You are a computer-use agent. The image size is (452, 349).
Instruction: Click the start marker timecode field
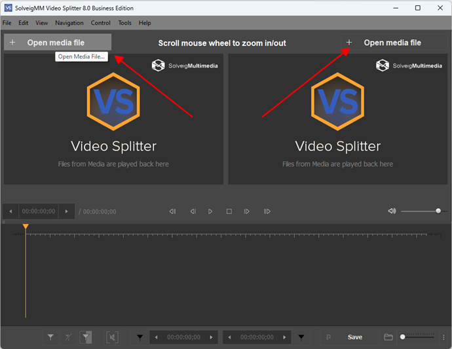(183, 337)
